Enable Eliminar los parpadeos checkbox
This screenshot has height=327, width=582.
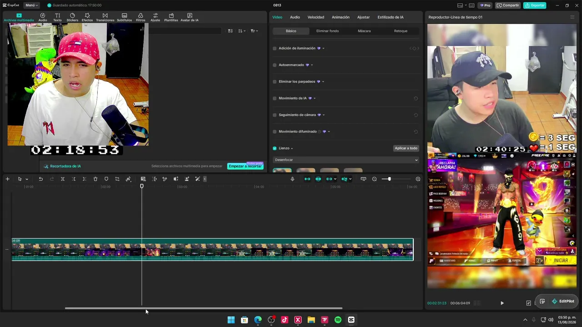(275, 82)
